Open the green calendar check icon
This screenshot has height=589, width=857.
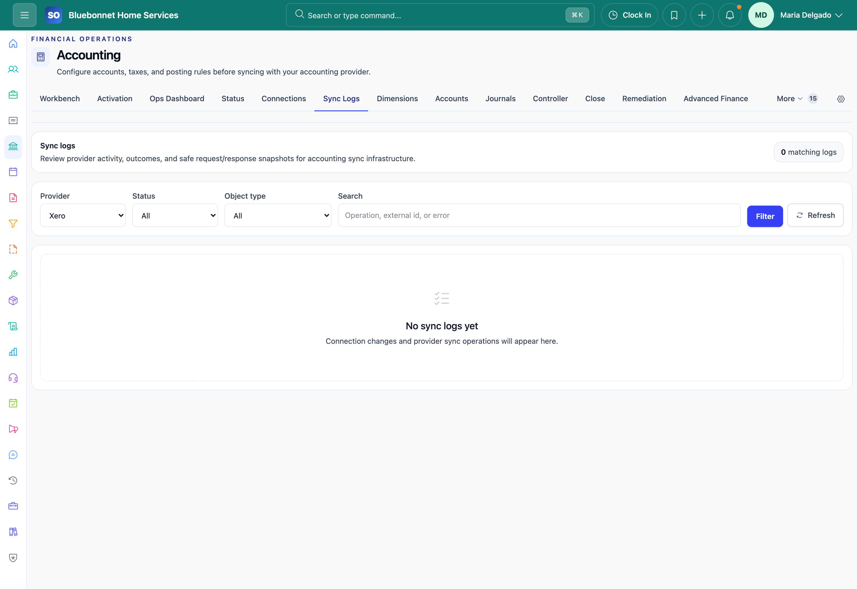click(13, 403)
